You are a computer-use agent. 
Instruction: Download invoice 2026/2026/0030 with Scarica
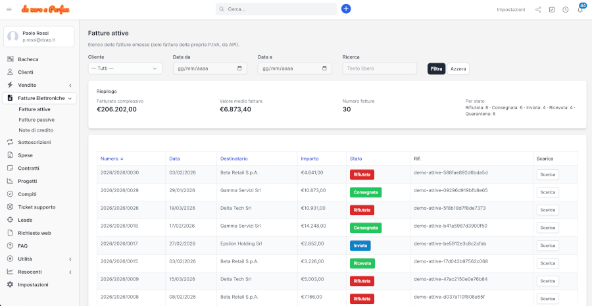tap(547, 174)
